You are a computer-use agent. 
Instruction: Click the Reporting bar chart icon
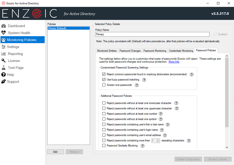(x=3, y=54)
